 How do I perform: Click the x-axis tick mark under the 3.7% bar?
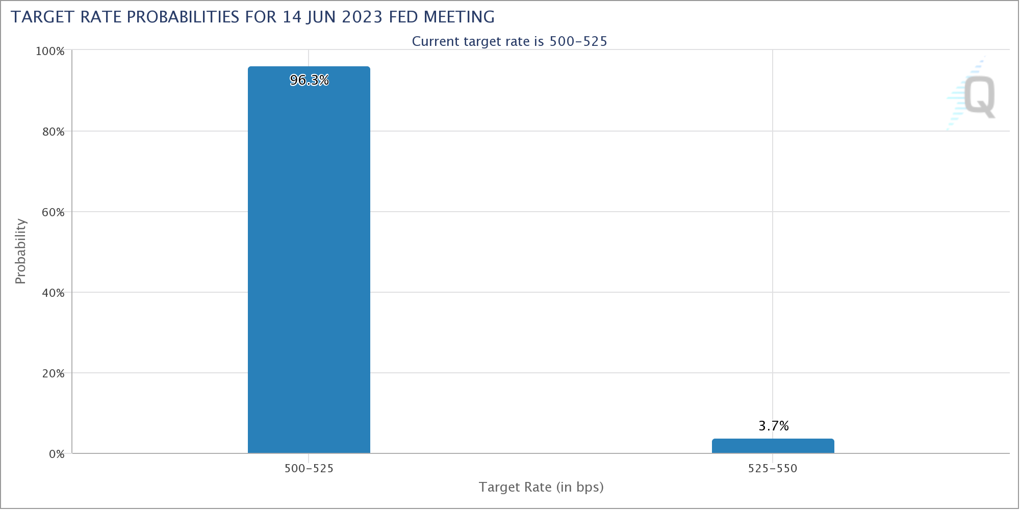(x=773, y=457)
